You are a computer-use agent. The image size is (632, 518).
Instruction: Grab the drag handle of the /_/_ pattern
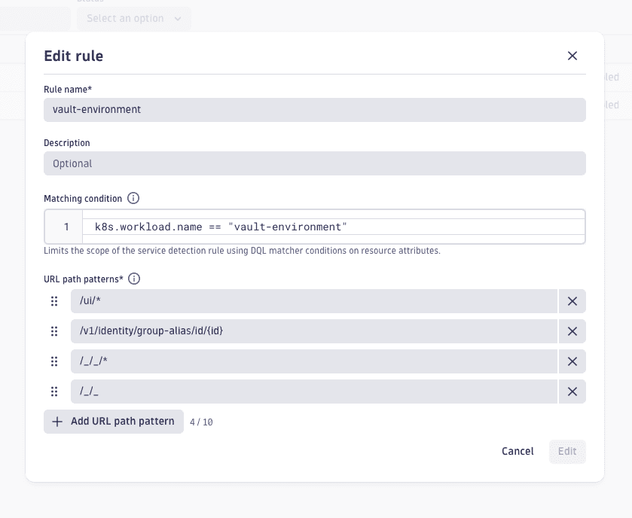(53, 392)
